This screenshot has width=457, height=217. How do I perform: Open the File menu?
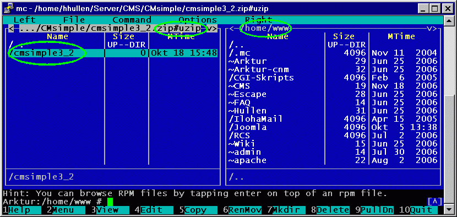point(74,20)
